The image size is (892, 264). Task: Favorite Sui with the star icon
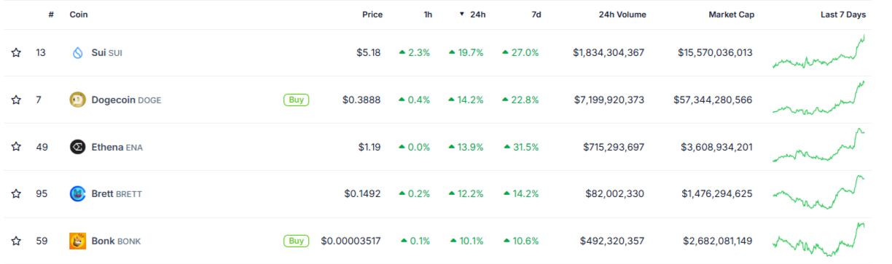(16, 52)
